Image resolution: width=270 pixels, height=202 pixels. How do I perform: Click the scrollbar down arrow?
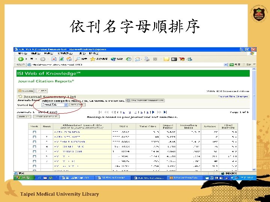click(254, 169)
